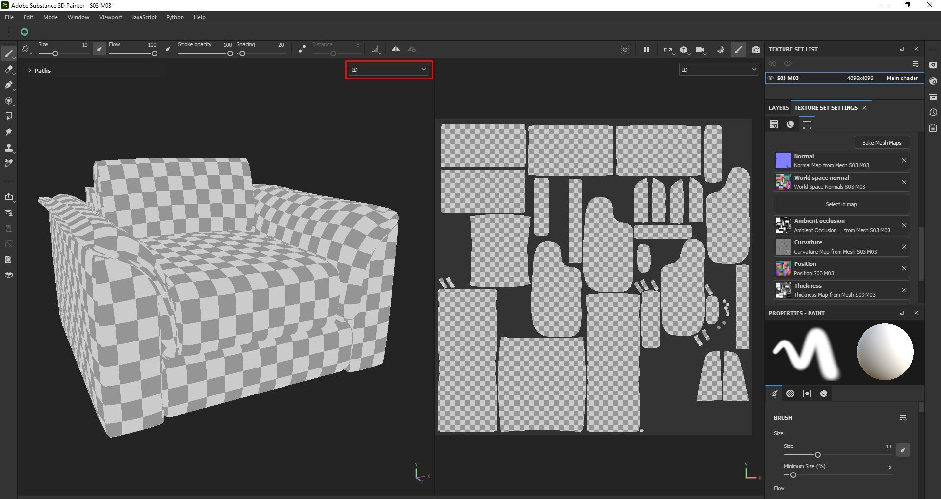Open the camera selection dropdown in toolbar
This screenshot has width=941, height=499.
[x=701, y=50]
